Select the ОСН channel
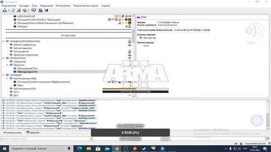 click(16, 92)
